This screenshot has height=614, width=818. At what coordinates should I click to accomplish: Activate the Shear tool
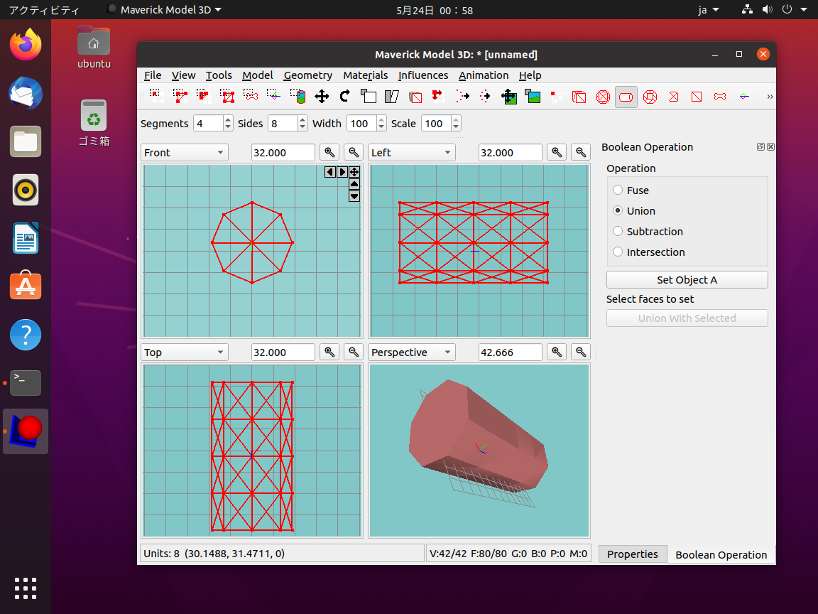[392, 96]
